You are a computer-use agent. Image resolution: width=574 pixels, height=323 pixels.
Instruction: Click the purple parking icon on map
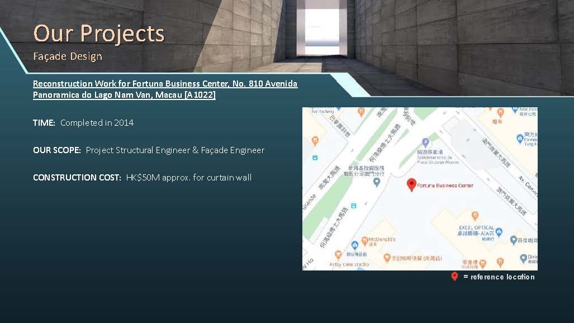pos(425,142)
